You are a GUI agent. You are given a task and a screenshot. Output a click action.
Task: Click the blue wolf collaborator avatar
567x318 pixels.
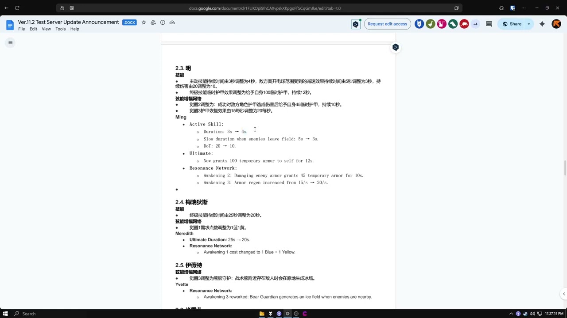pos(419,24)
